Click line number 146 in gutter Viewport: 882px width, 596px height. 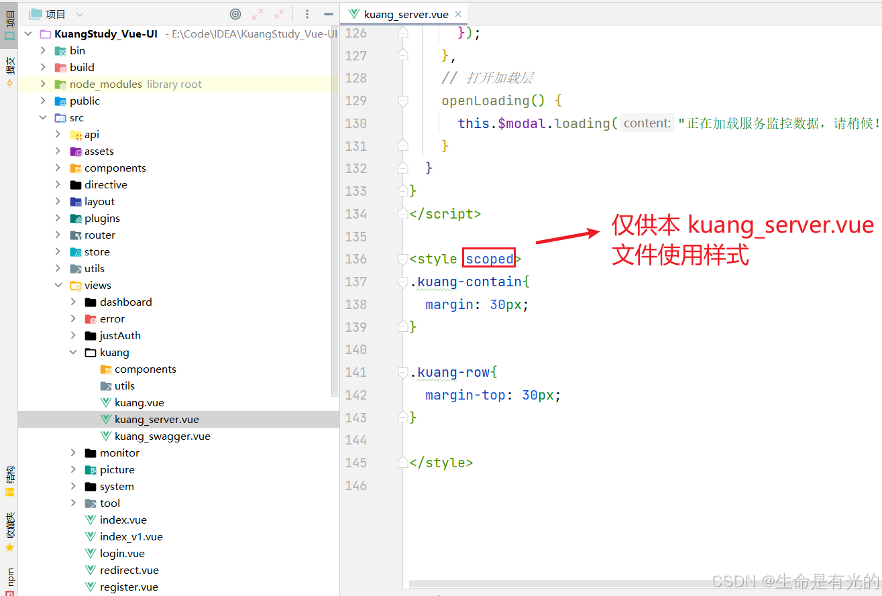[x=355, y=485]
